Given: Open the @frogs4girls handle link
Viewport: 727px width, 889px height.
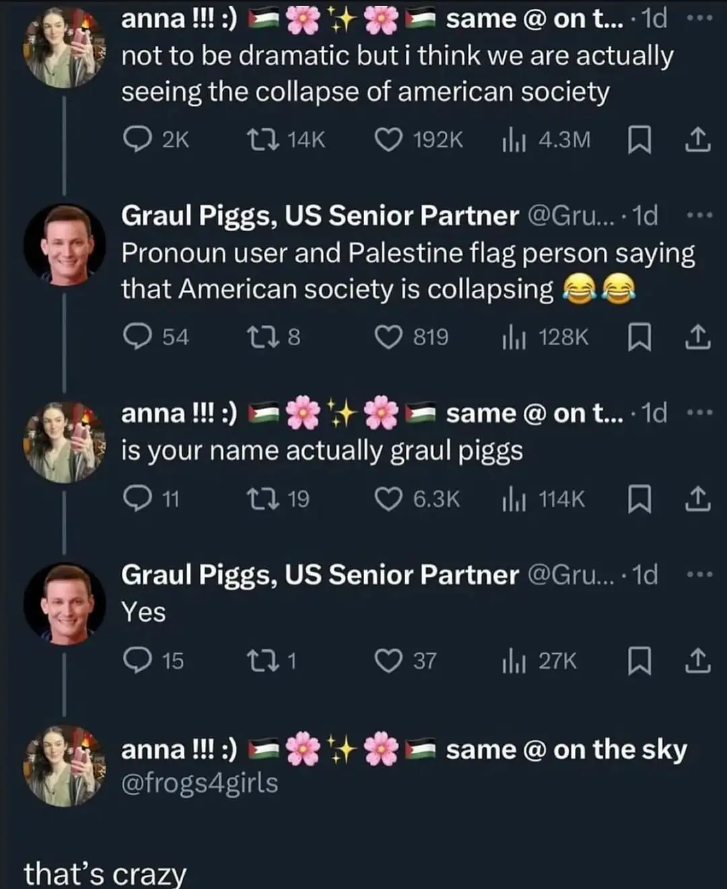Looking at the screenshot, I should click(x=199, y=783).
